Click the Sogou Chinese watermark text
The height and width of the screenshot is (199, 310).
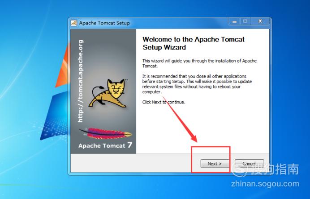click(275, 169)
